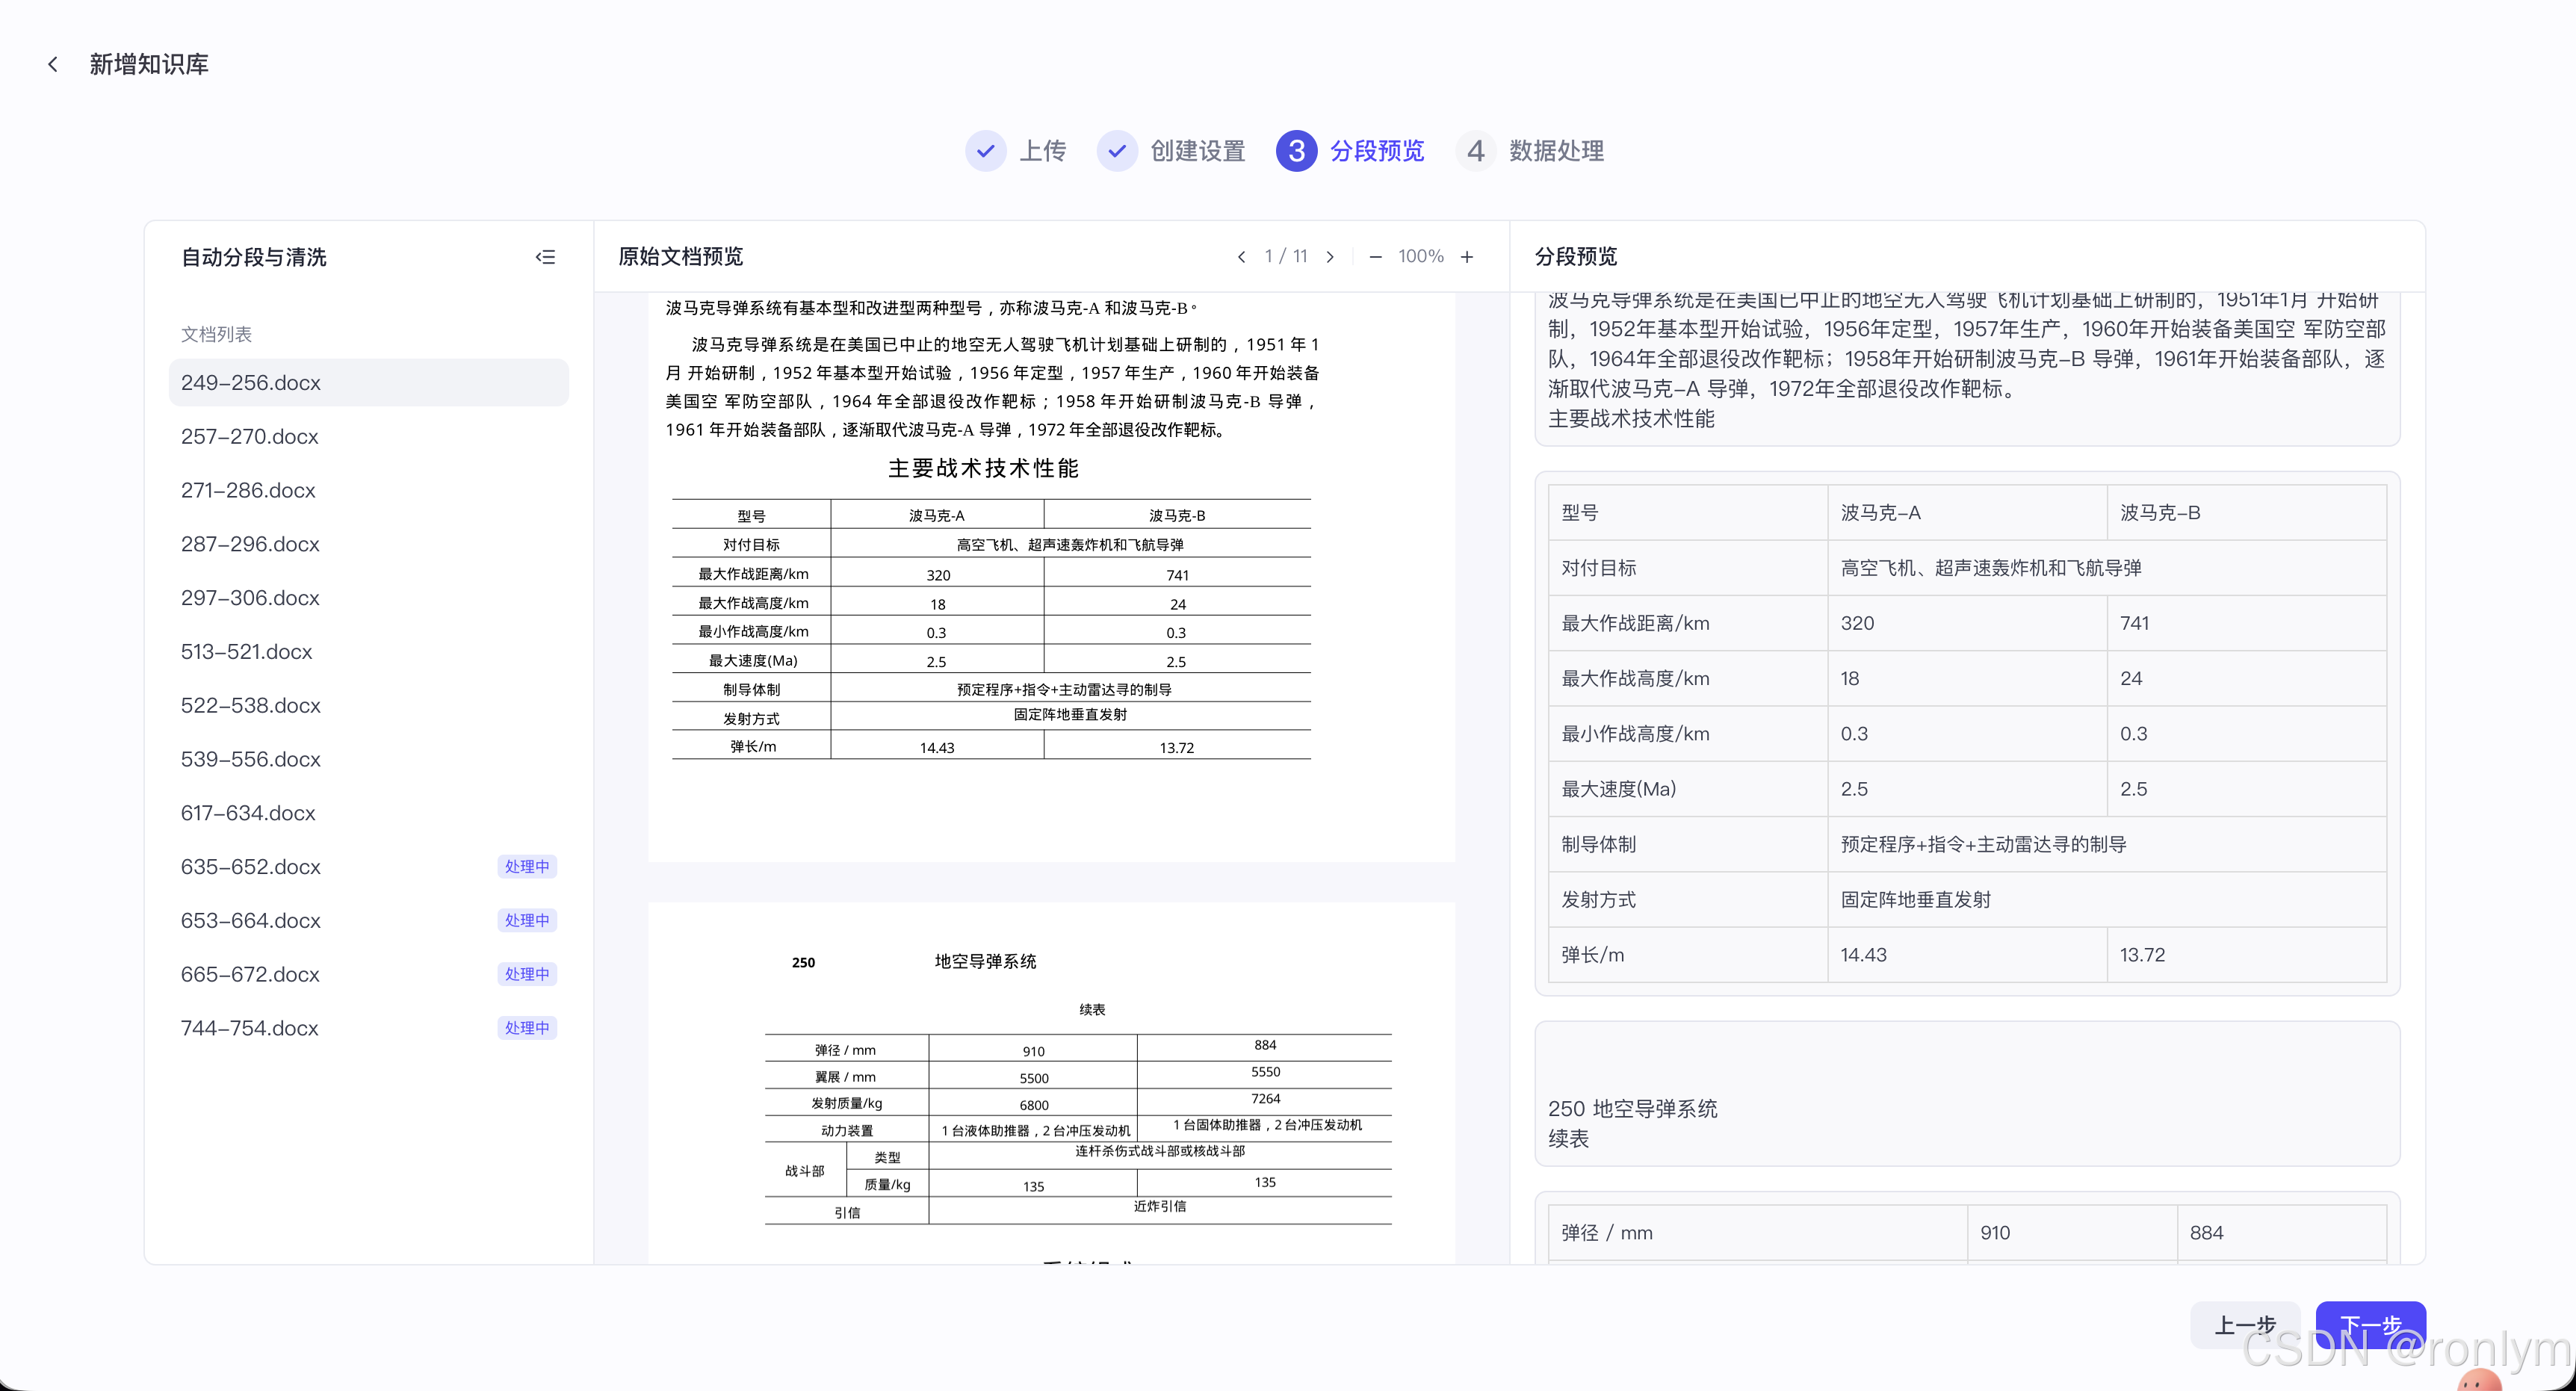This screenshot has width=2576, height=1391.
Task: Click 处理中 badge for 653-664.docx
Action: point(527,921)
